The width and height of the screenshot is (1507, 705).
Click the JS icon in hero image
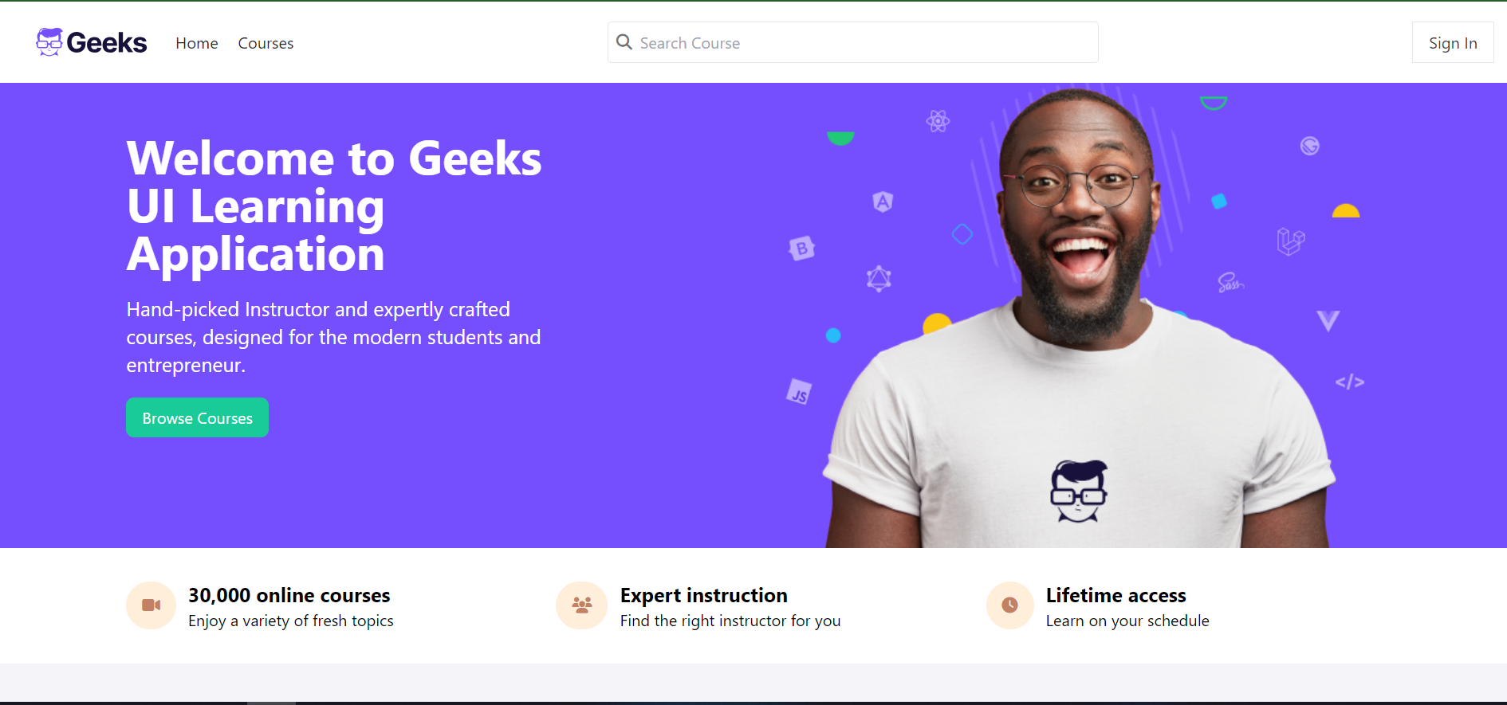tap(799, 392)
